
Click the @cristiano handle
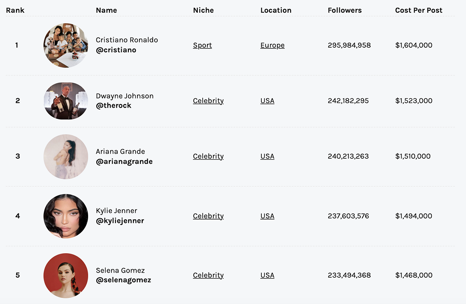[x=116, y=50]
